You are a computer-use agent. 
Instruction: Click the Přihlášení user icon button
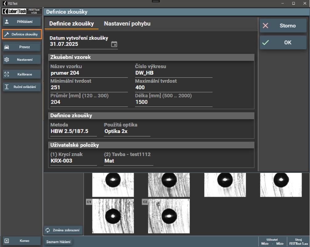click(22, 22)
